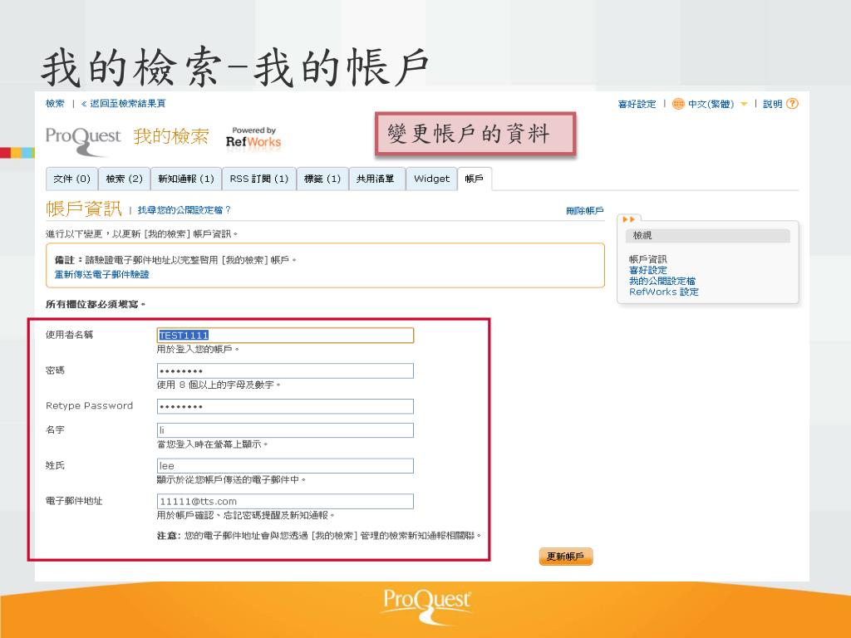Switch to the Widget tab
The width and height of the screenshot is (851, 638).
pyautogui.click(x=431, y=179)
